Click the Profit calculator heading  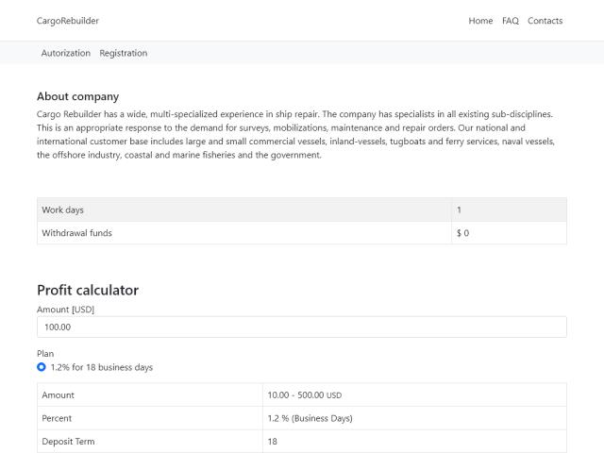tap(88, 290)
